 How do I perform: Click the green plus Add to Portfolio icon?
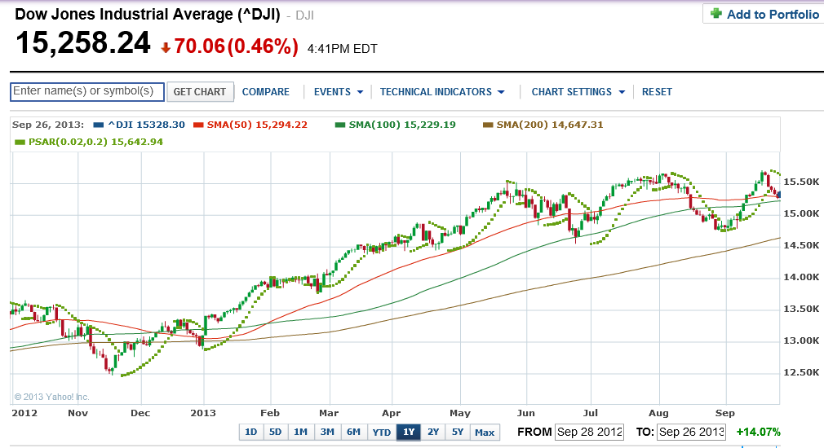715,14
